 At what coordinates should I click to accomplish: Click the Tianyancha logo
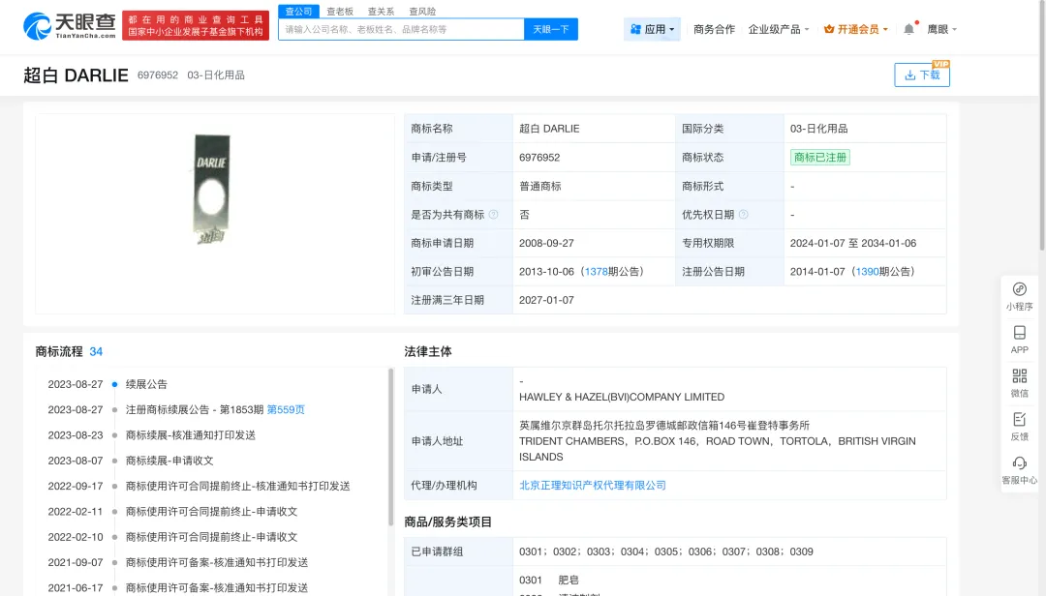68,26
